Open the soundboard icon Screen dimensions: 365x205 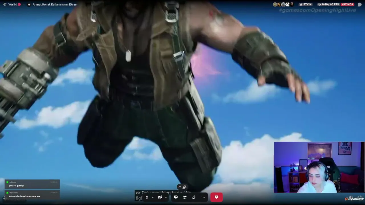(194, 197)
